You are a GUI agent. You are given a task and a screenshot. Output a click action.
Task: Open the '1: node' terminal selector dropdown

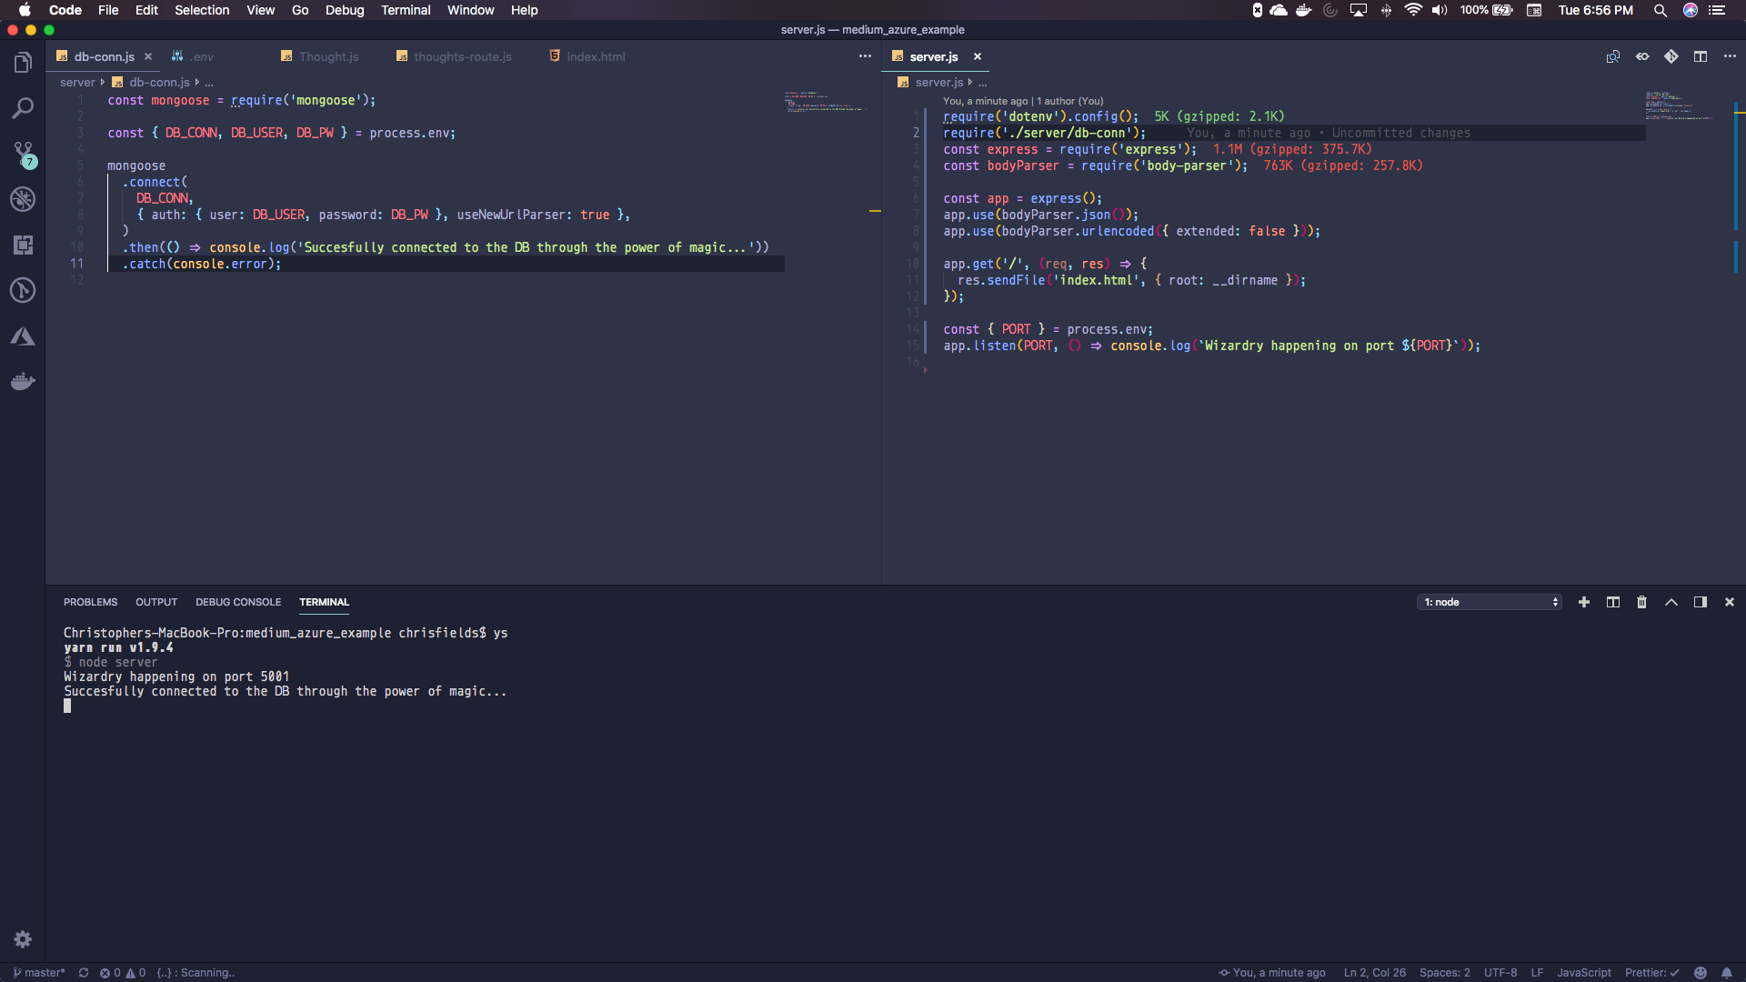1489,602
